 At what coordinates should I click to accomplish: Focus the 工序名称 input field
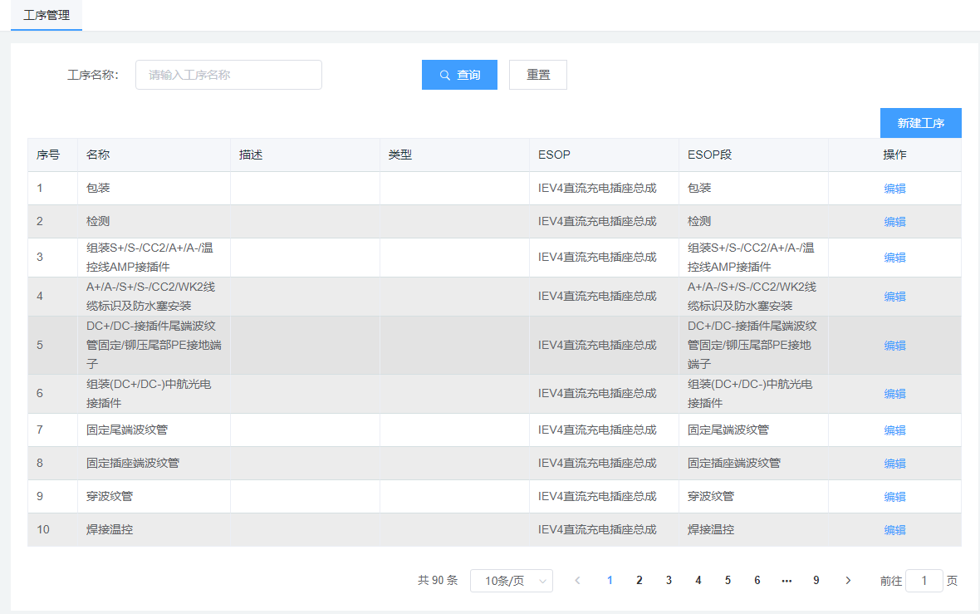pyautogui.click(x=228, y=75)
